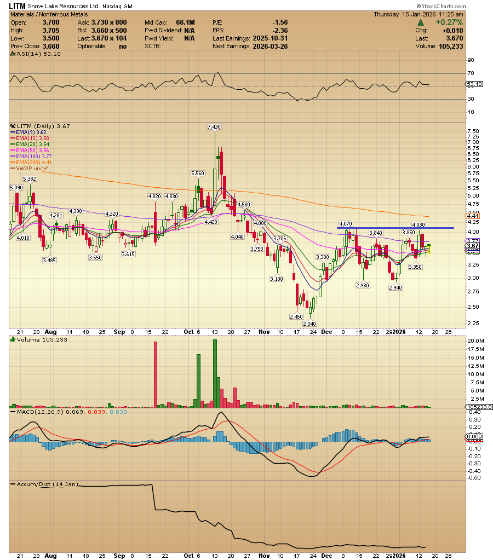
Task: Click the blue horizontal resistance line
Action: pyautogui.click(x=395, y=228)
